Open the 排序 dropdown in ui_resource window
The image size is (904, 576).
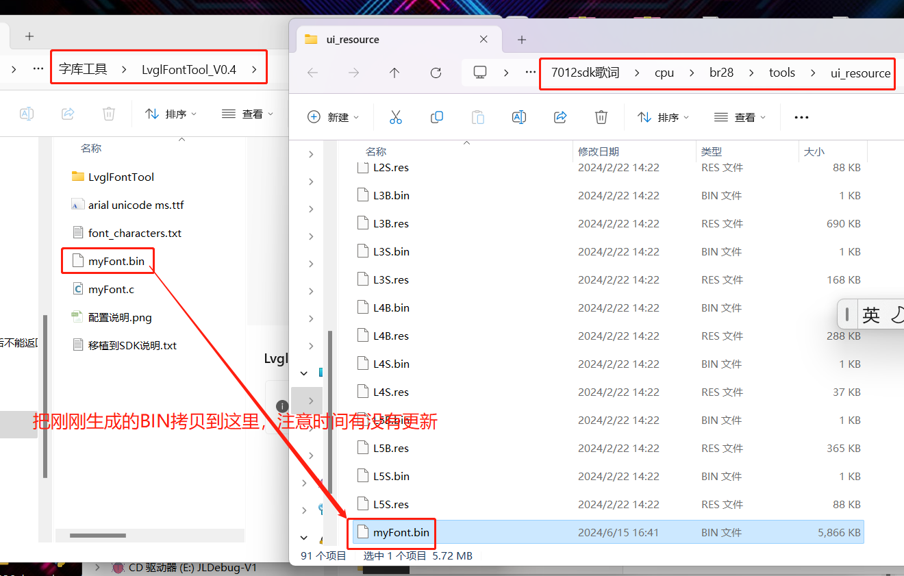(x=663, y=117)
